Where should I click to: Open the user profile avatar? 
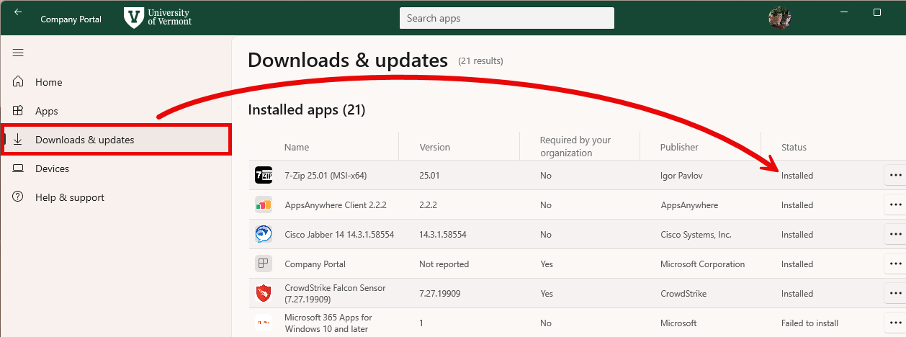click(780, 19)
